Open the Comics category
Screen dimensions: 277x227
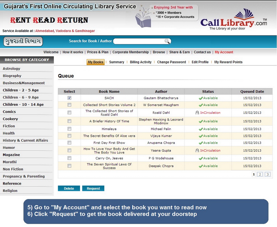click(9, 112)
